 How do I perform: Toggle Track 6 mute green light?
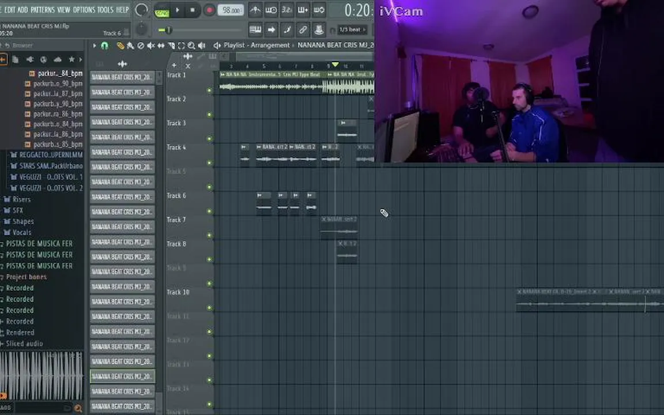[x=209, y=211]
